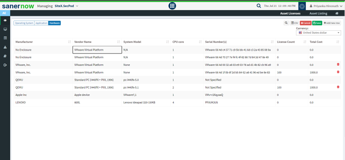Open Asset Licenses menu item
This screenshot has width=345, height=160.
[x=290, y=13]
